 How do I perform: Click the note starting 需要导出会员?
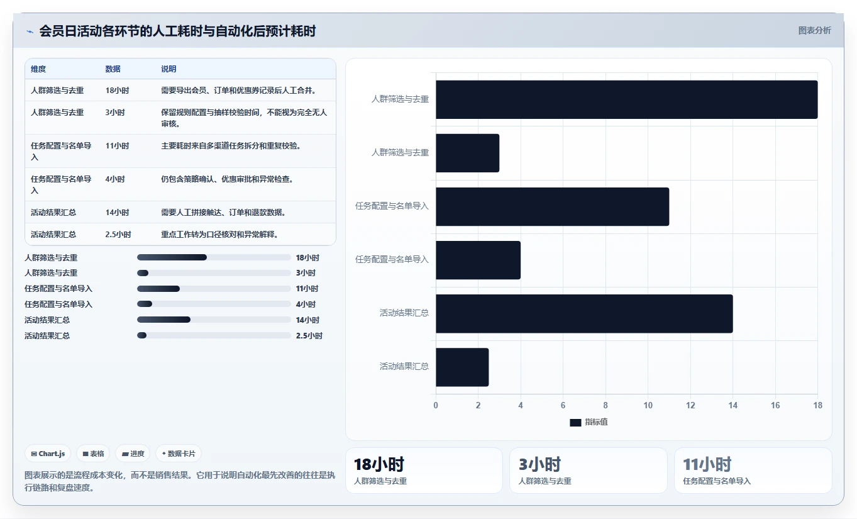coord(238,91)
